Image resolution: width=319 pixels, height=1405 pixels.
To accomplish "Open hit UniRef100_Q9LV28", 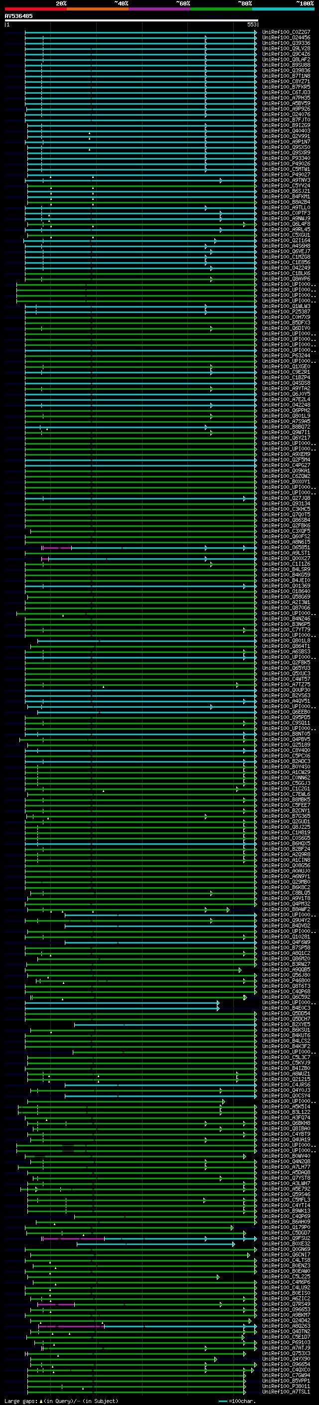I will [286, 48].
